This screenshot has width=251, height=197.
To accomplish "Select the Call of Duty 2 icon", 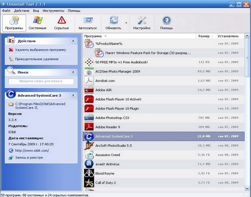I will (89, 183).
